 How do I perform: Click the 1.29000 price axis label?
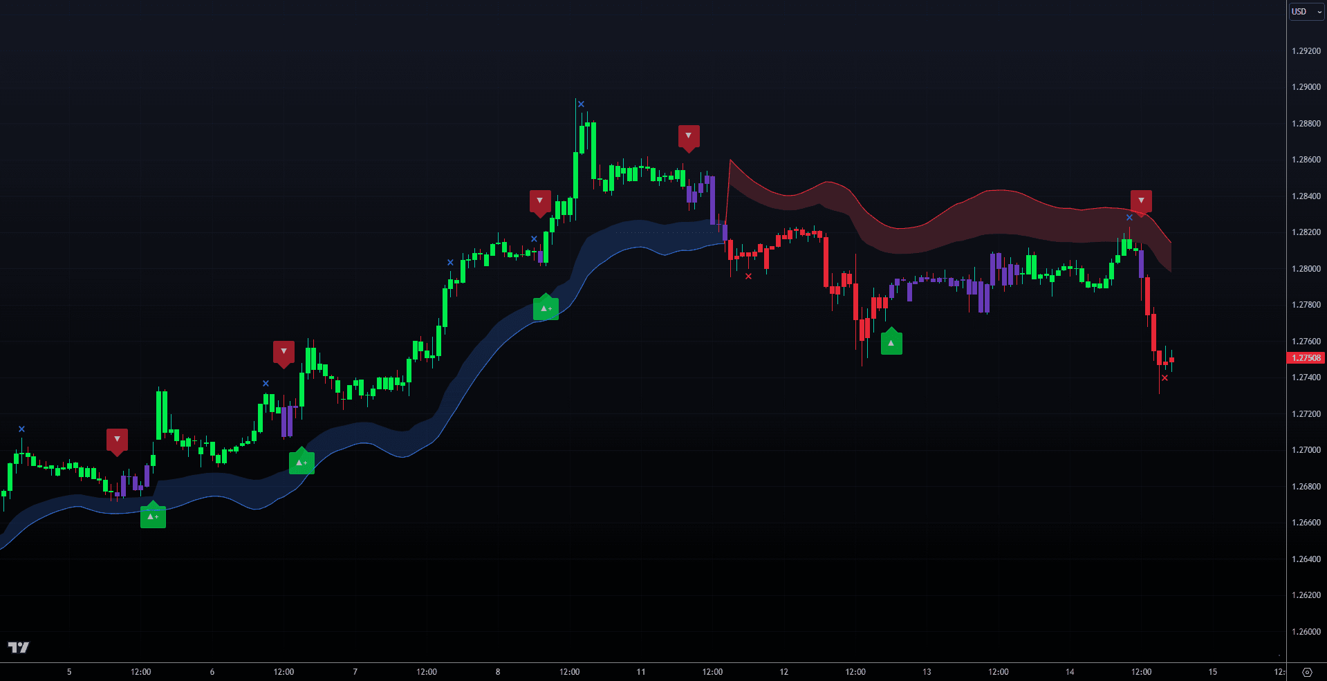1306,87
